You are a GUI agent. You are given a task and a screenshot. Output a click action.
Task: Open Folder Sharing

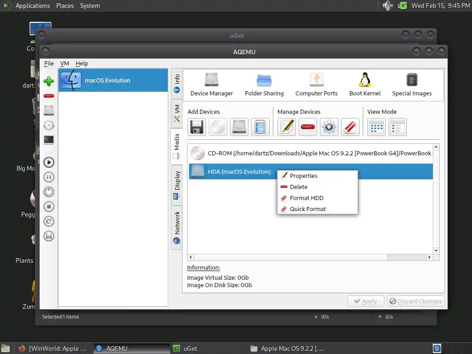click(264, 85)
